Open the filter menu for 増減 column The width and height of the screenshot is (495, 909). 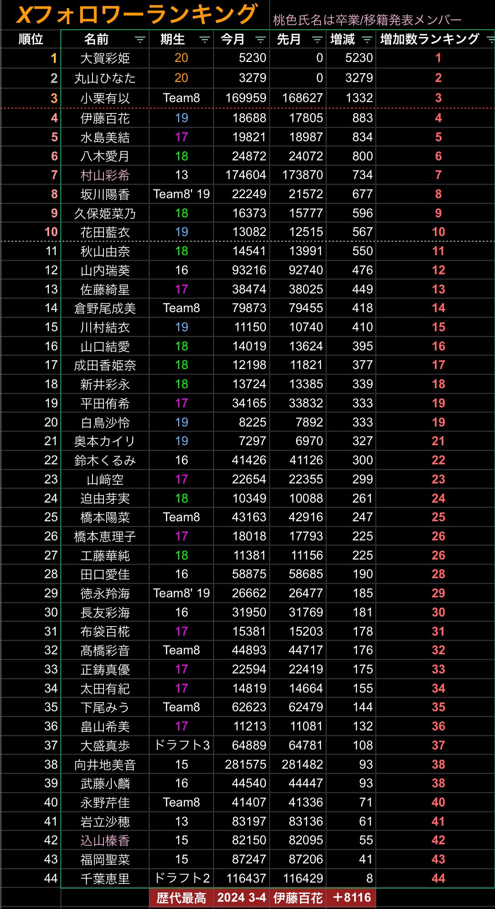coord(367,40)
